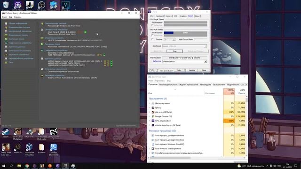Click the Operating System heading in Speccy summary

[55, 23]
